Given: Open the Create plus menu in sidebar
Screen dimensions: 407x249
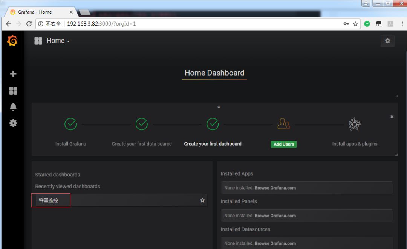Looking at the screenshot, I should click(13, 74).
